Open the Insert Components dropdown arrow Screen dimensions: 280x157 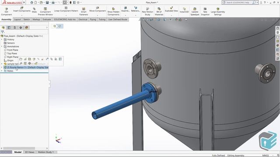click(22, 15)
